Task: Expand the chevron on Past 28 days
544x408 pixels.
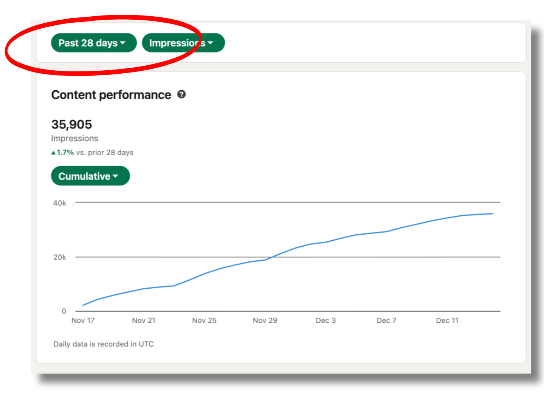Action: point(123,43)
